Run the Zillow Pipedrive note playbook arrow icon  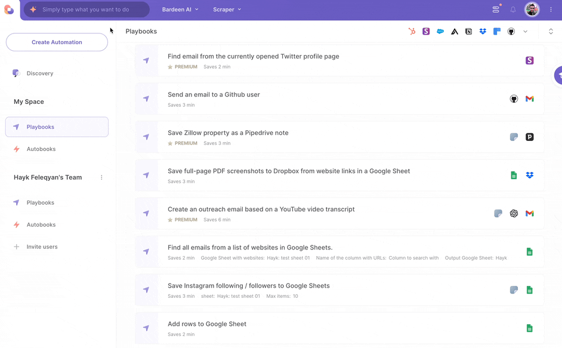[x=146, y=137]
